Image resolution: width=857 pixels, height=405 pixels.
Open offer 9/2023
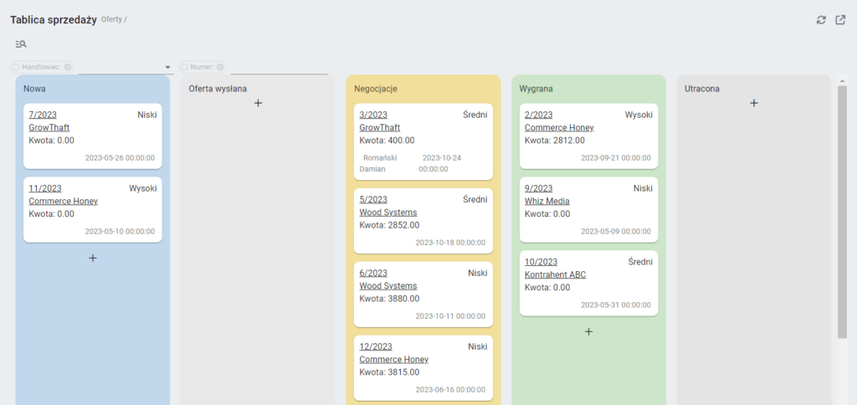(x=538, y=188)
